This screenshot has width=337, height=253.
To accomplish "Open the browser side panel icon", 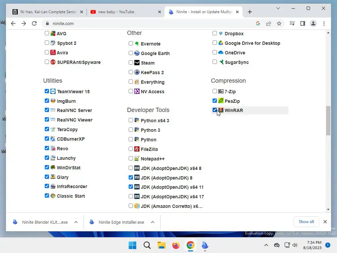I will (303, 23).
